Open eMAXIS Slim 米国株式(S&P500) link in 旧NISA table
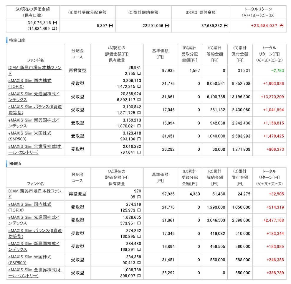291x284 pixels. pos(30,260)
